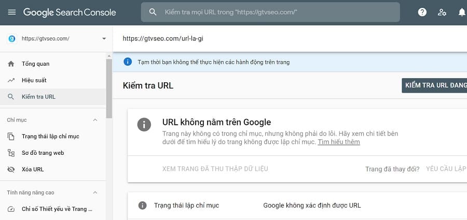Open user and permissions settings icon
Viewport: 467px width, 220px height.
click(442, 12)
